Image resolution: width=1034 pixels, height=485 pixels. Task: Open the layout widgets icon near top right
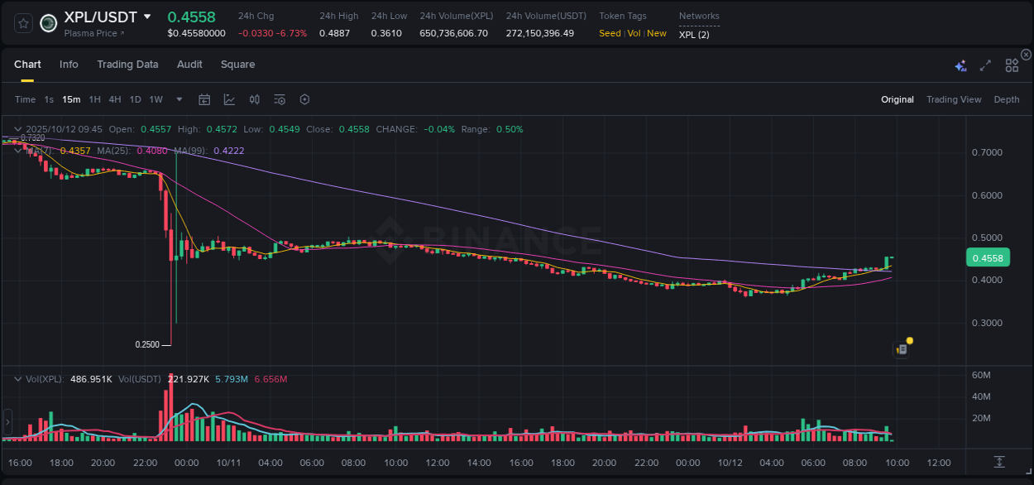pos(1011,65)
